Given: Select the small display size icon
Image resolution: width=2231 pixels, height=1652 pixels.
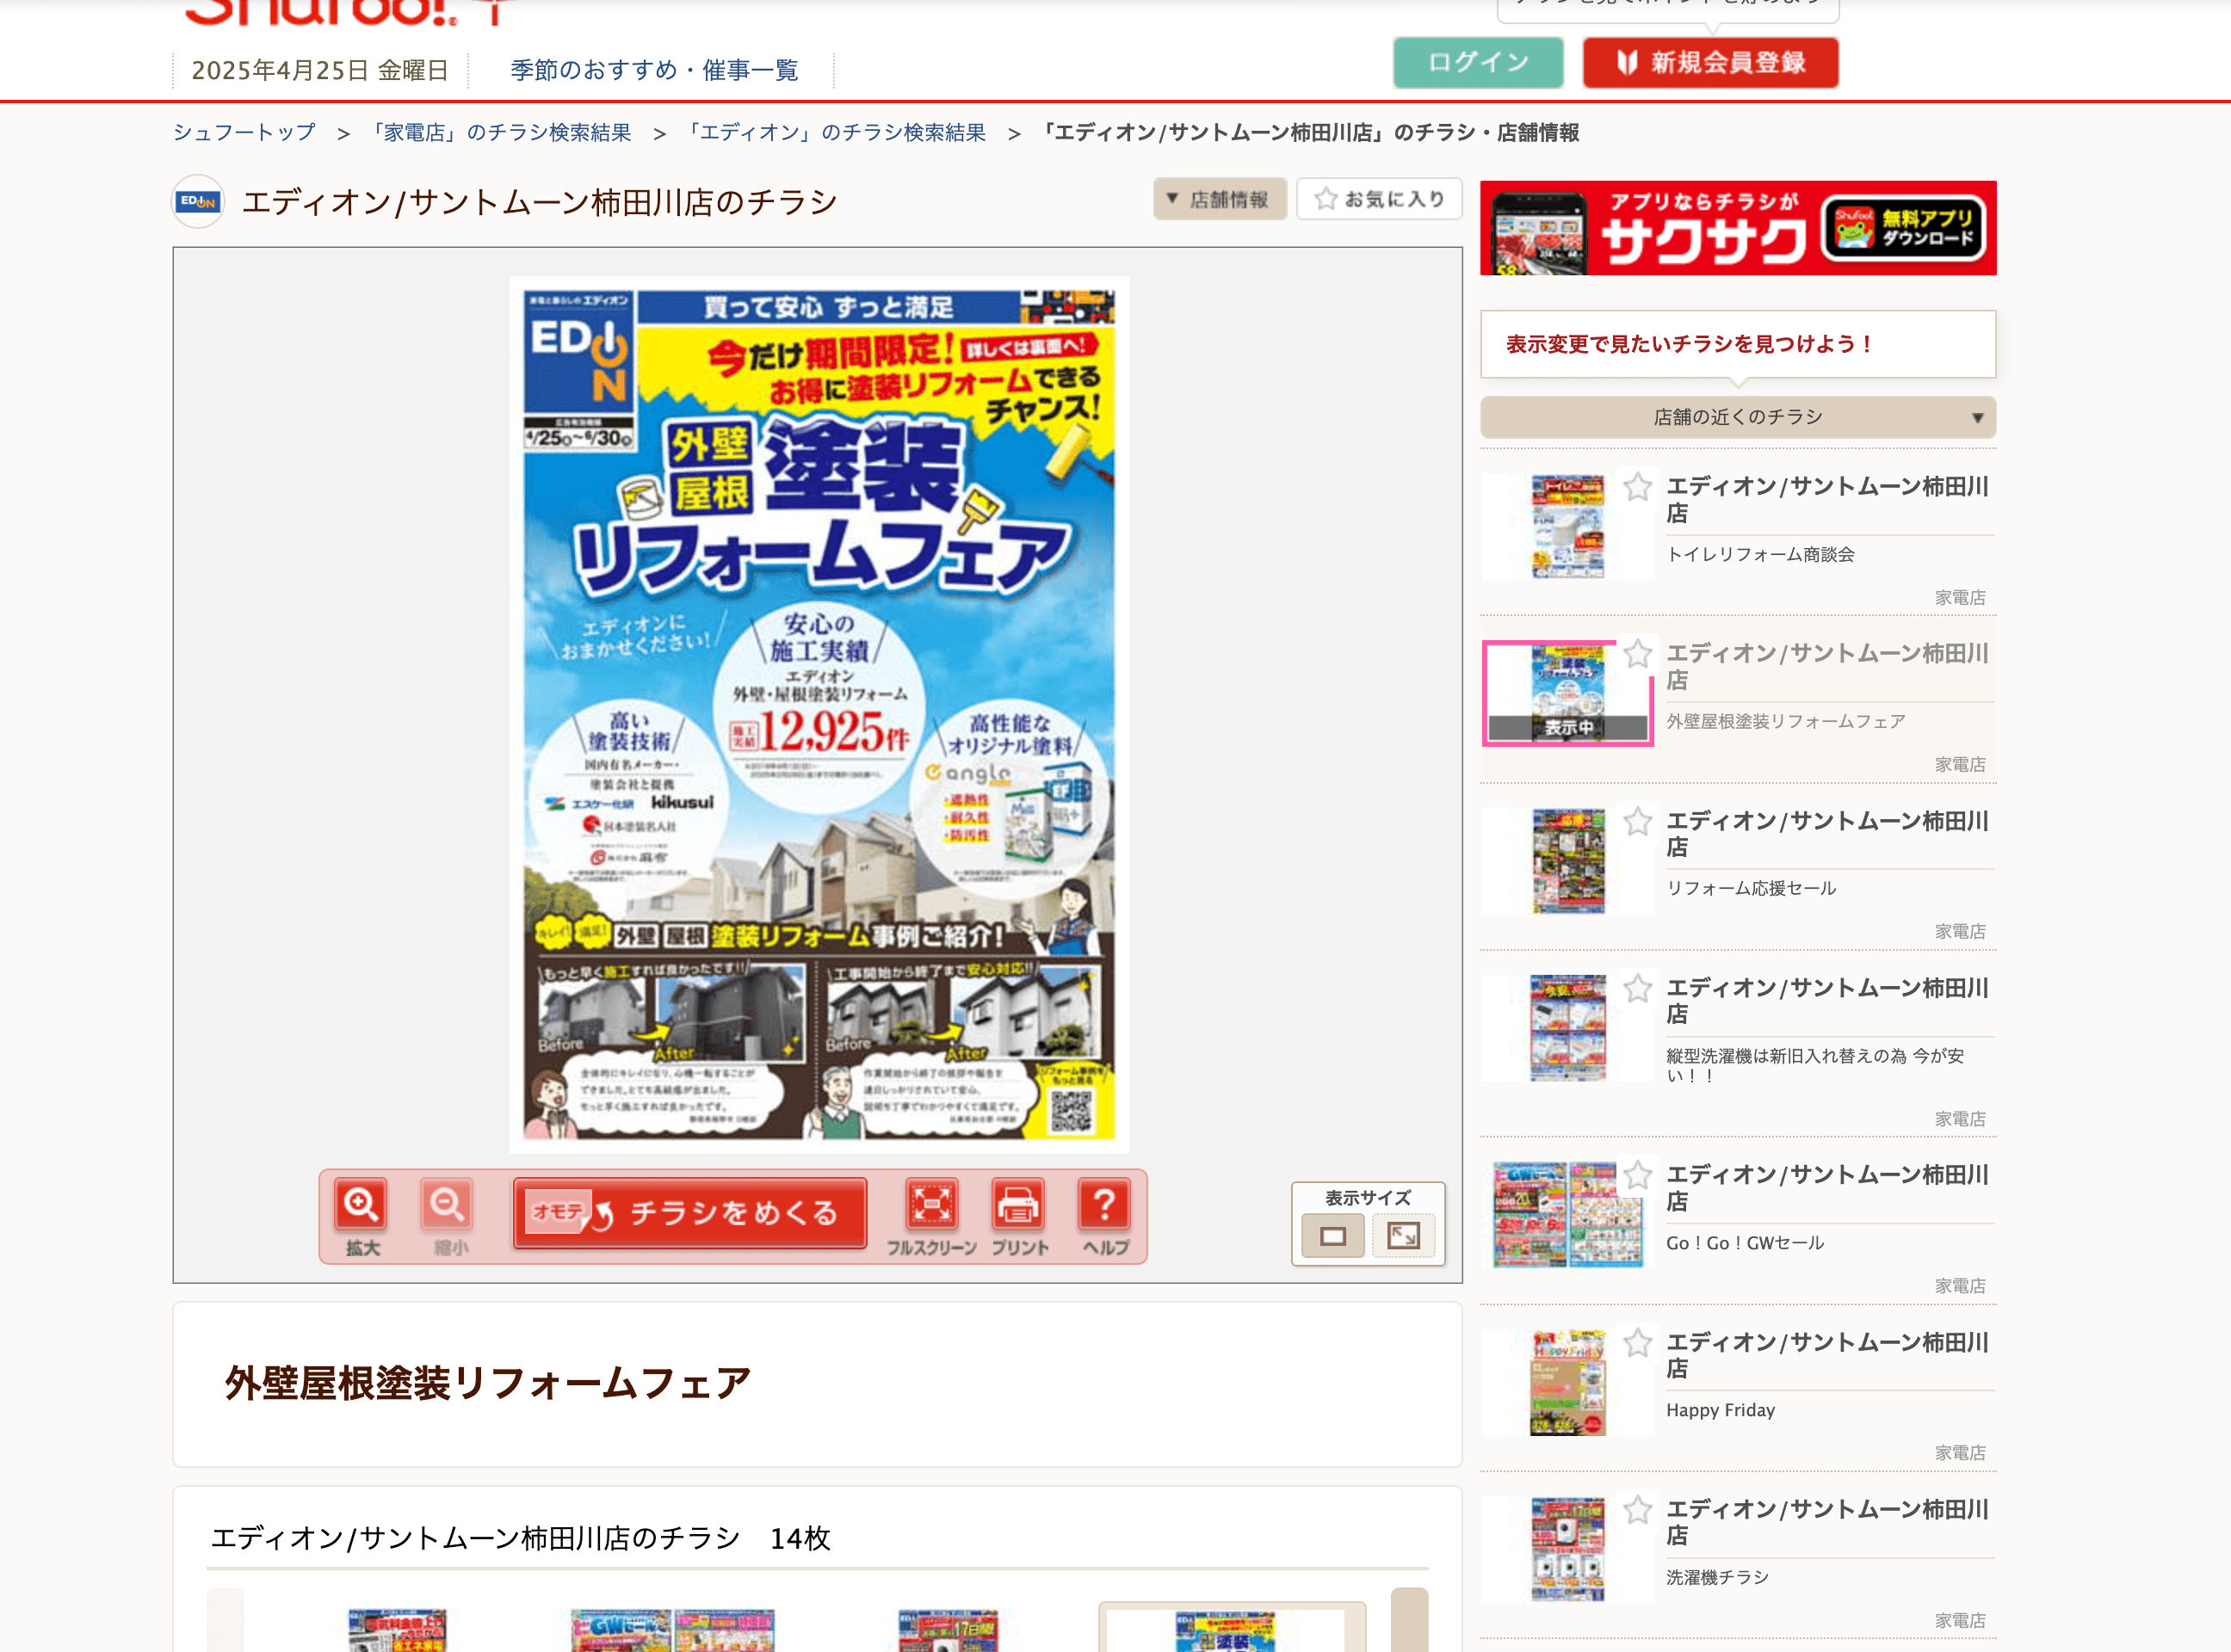Looking at the screenshot, I should coord(1332,1237).
